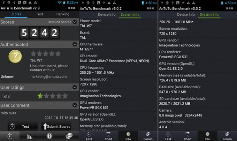Open overflow menu dots in middle screen
Viewport: 237px width, 141px height.
pyautogui.click(x=151, y=8)
